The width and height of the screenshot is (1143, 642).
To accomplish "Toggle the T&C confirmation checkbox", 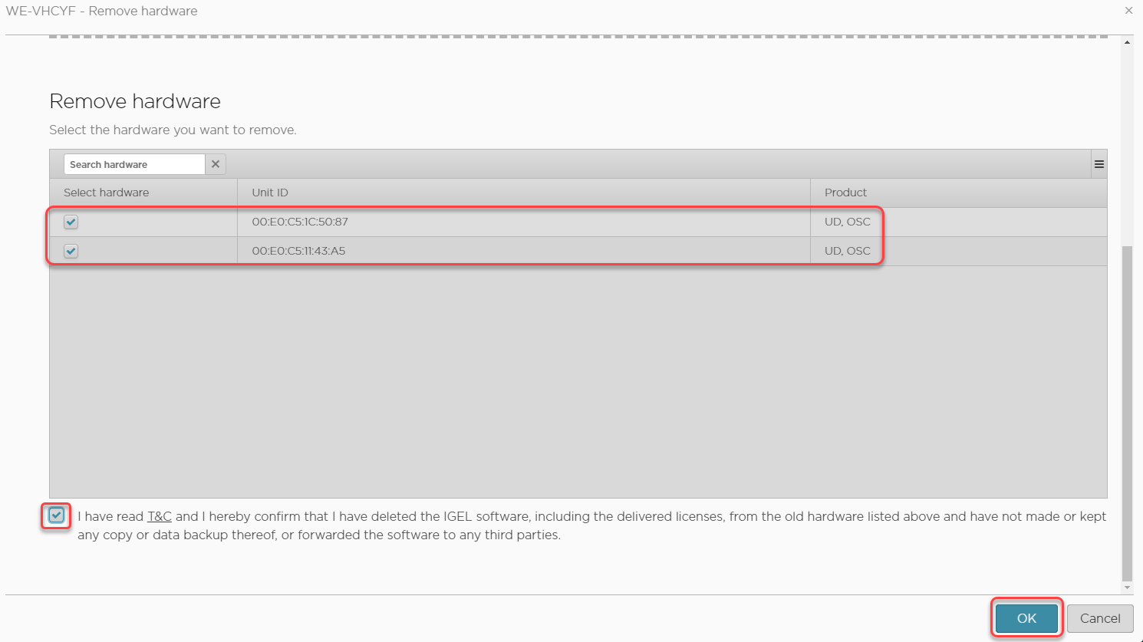I will tap(57, 515).
